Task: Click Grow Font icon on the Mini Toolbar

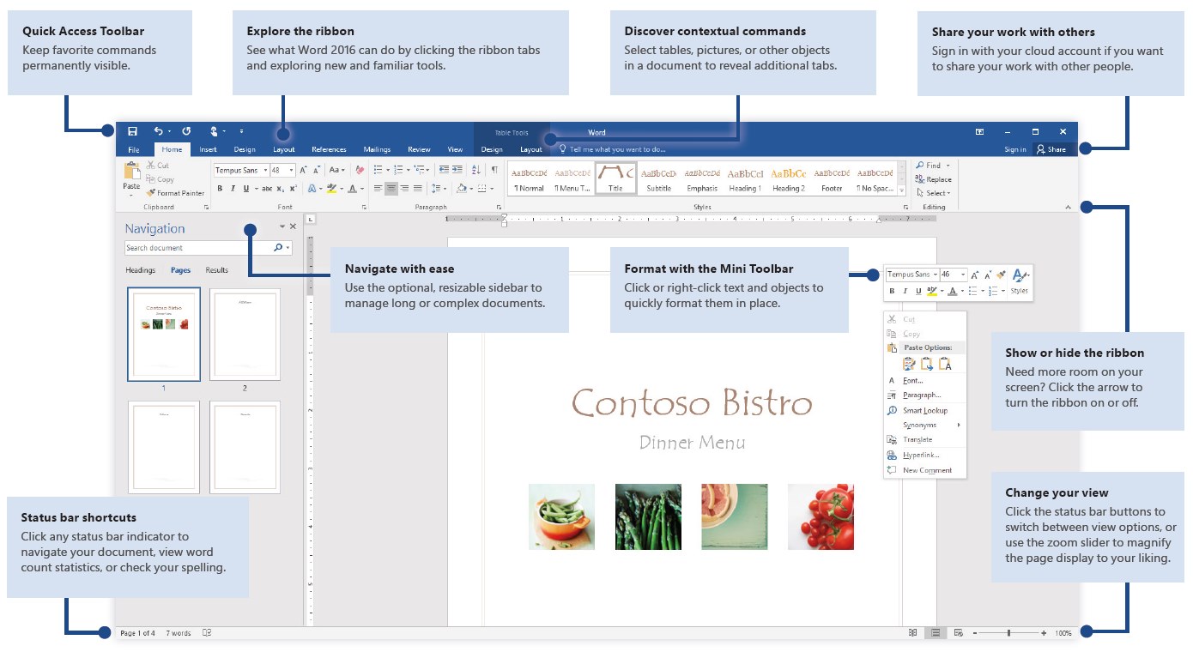Action: coord(975,275)
